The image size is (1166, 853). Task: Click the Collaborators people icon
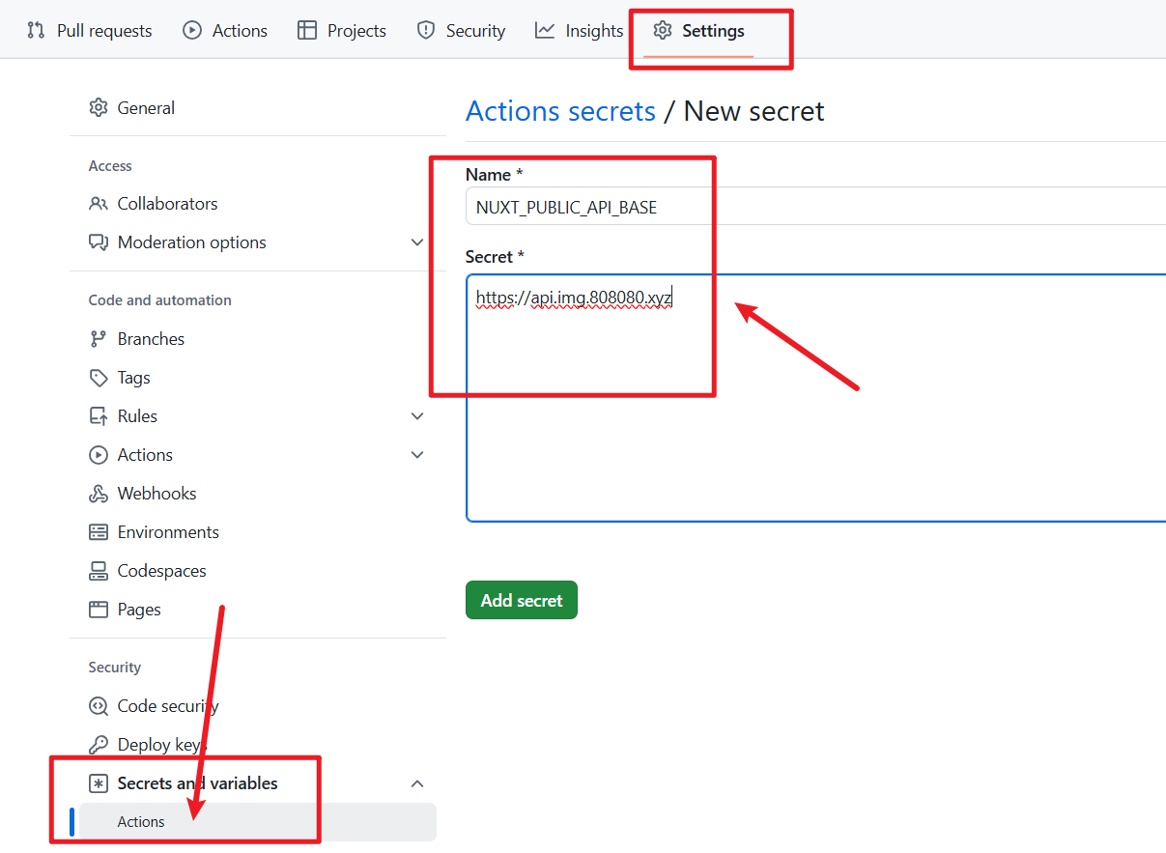pyautogui.click(x=98, y=204)
